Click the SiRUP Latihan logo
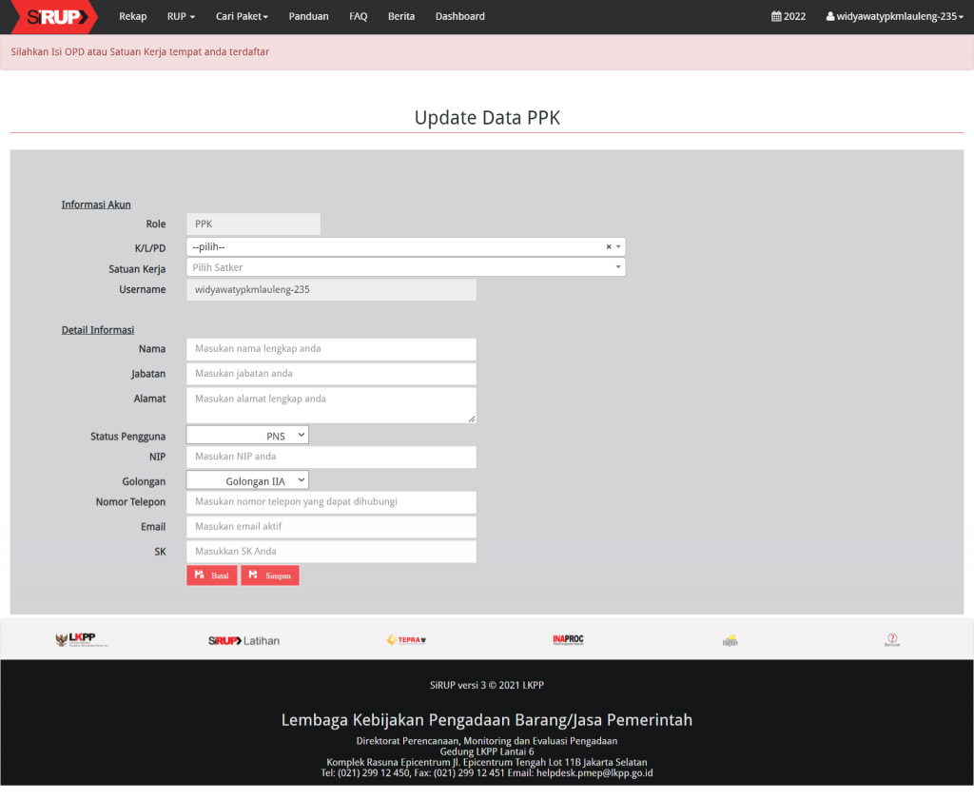This screenshot has height=800, width=974. [x=243, y=640]
